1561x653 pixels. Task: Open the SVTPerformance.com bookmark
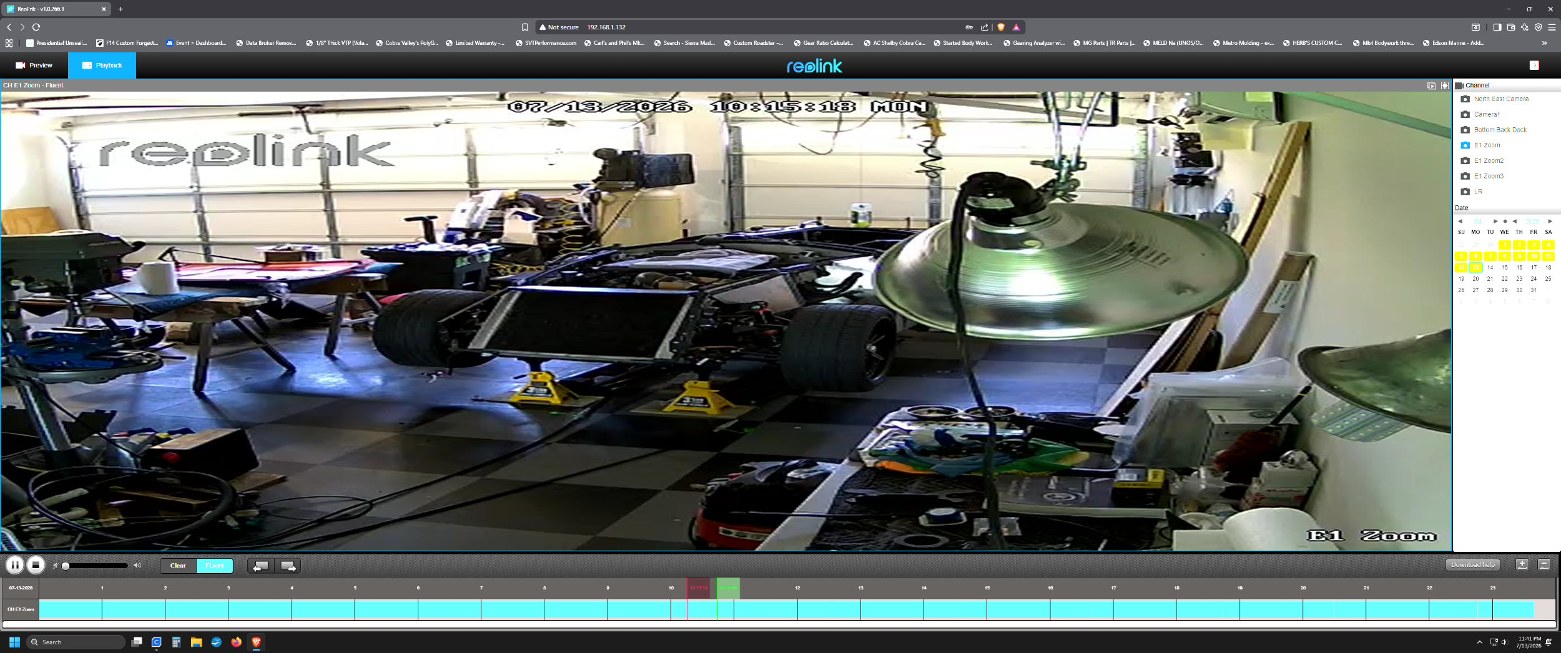click(546, 43)
